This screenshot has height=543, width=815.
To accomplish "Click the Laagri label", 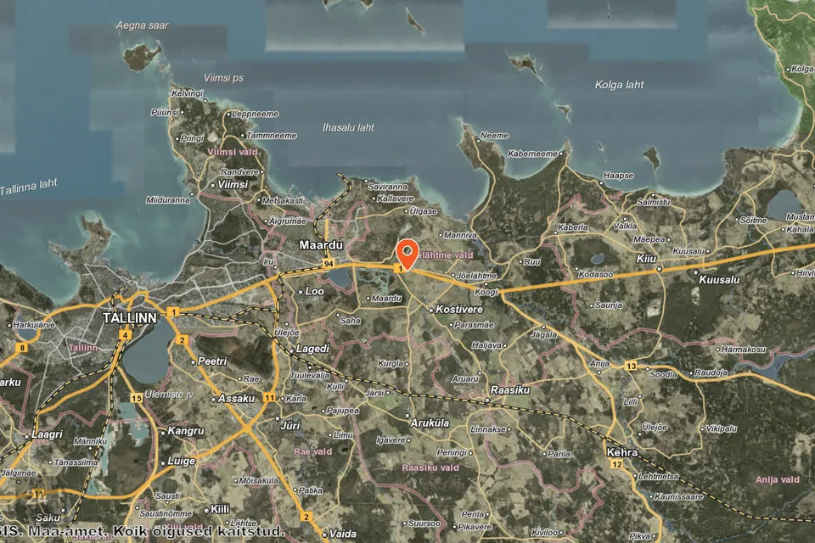I will click(x=47, y=434).
